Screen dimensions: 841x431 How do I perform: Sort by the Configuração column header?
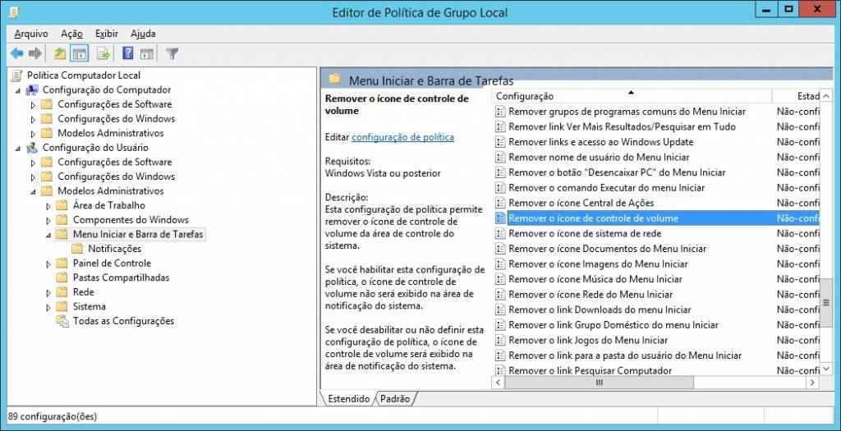pos(632,97)
